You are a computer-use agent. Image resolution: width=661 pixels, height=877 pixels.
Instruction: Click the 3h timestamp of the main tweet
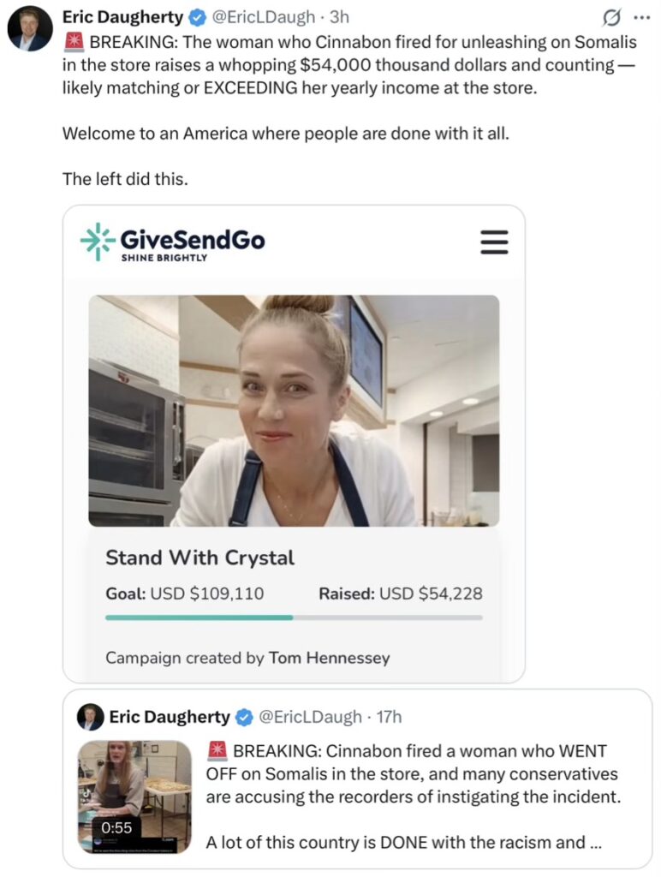[339, 17]
